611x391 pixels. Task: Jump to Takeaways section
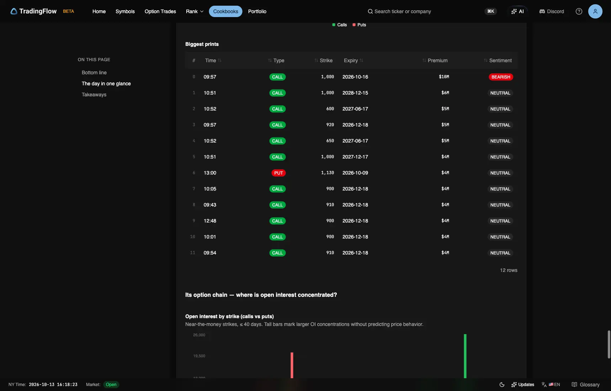tap(94, 95)
